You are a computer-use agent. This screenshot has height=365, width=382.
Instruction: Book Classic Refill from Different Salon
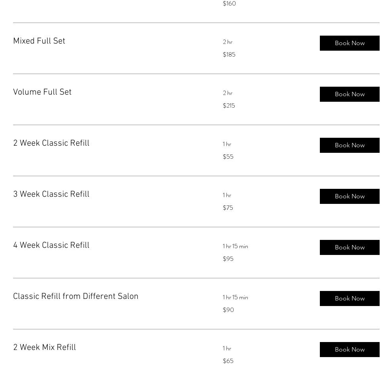tap(349, 298)
